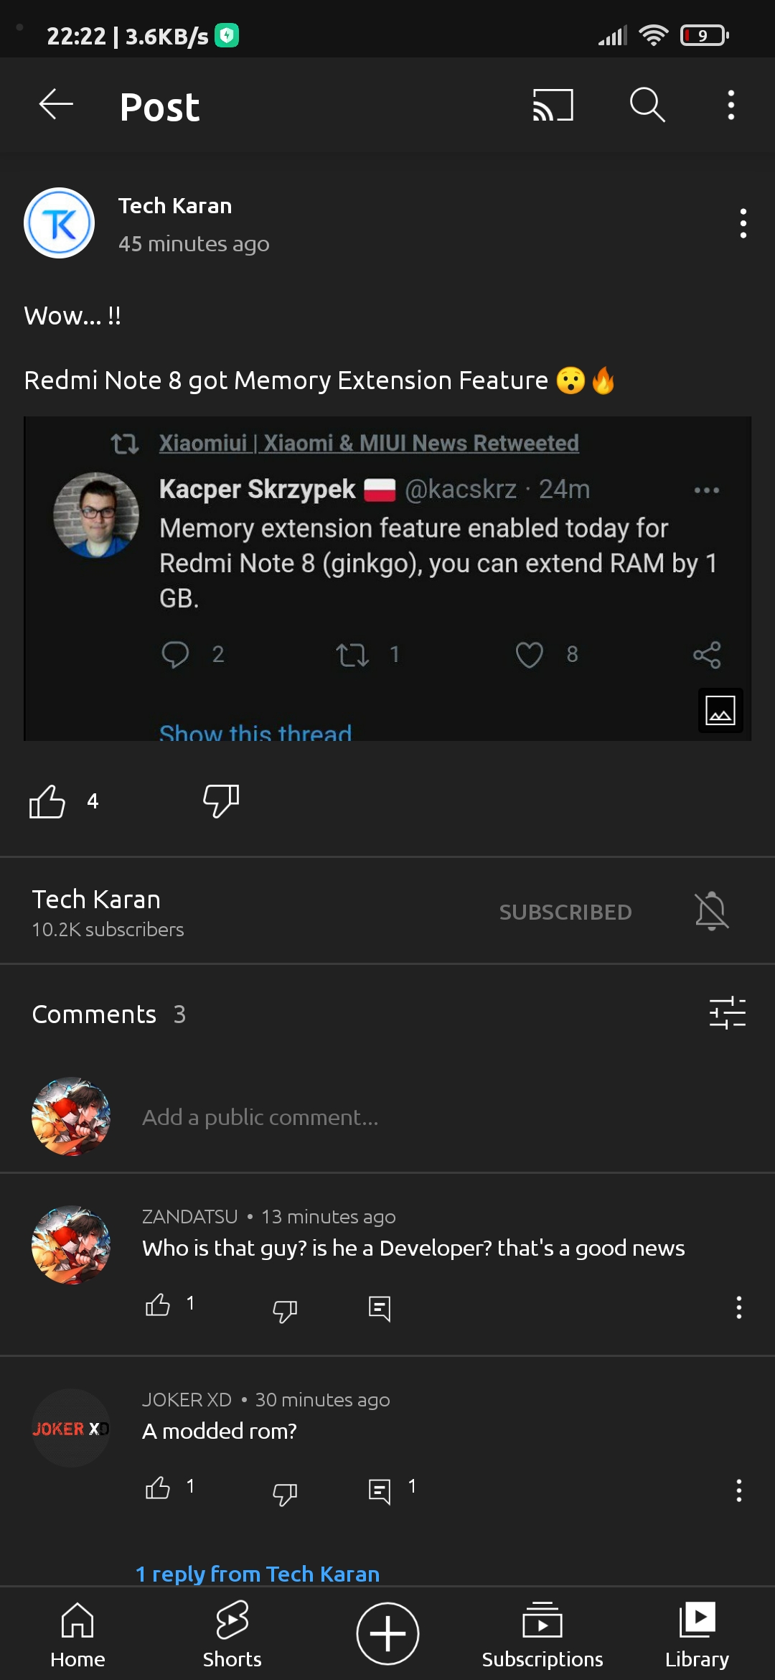
Task: Tap the create plus button
Action: (x=387, y=1633)
